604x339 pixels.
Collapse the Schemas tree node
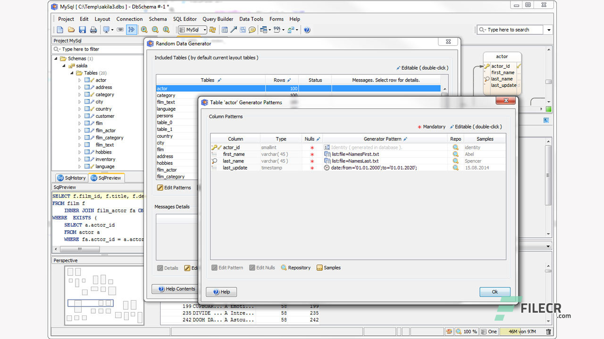56,59
